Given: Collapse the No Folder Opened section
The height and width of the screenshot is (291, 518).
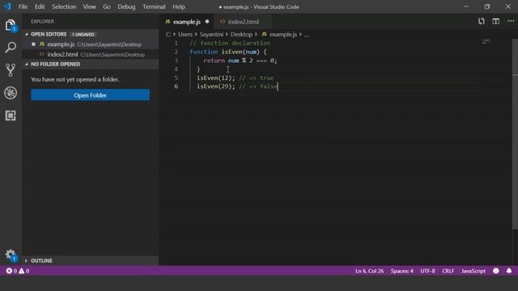Looking at the screenshot, I should [27, 64].
